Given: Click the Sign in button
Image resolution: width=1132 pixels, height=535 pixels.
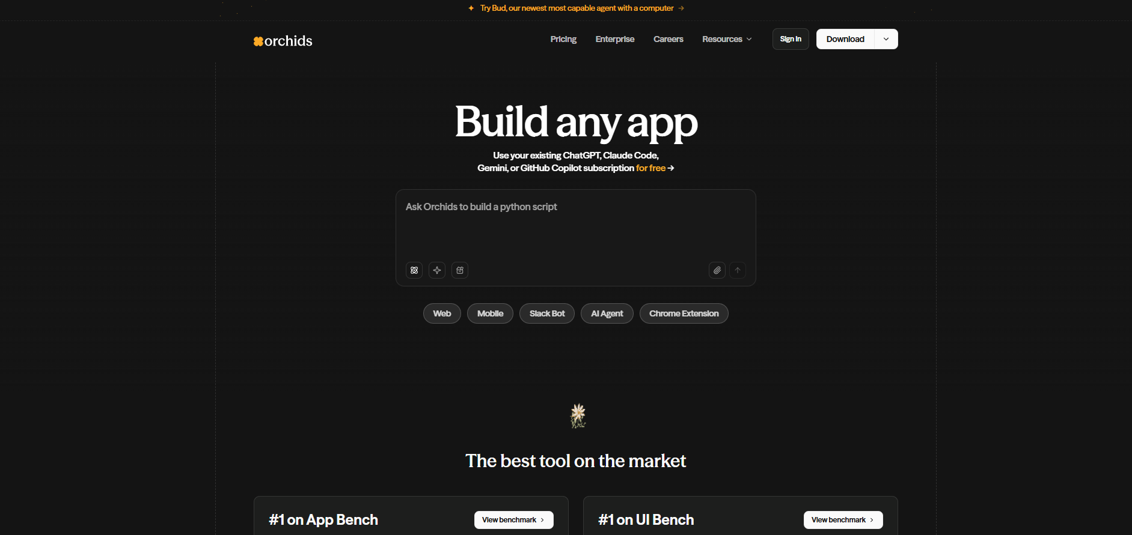Looking at the screenshot, I should pos(791,39).
